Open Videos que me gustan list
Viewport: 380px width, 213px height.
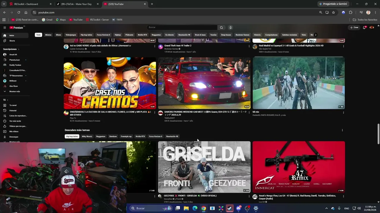[15, 126]
